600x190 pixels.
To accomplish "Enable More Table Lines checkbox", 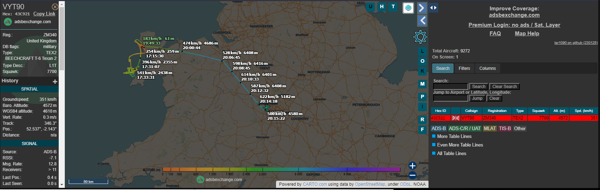I will [434, 136].
